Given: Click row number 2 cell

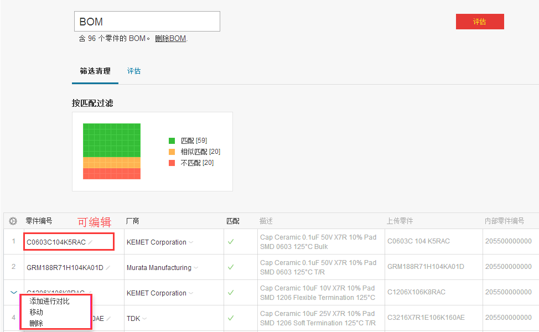Looking at the screenshot, I should (13, 267).
